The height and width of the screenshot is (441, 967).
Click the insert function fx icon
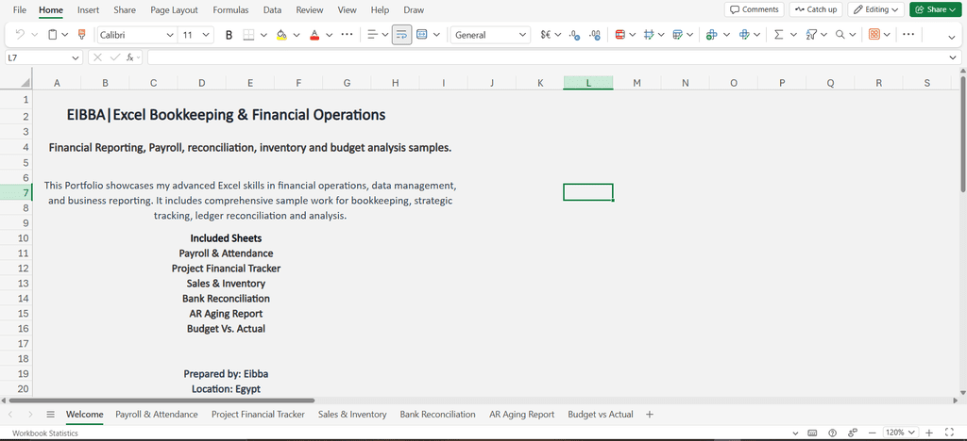(x=130, y=57)
